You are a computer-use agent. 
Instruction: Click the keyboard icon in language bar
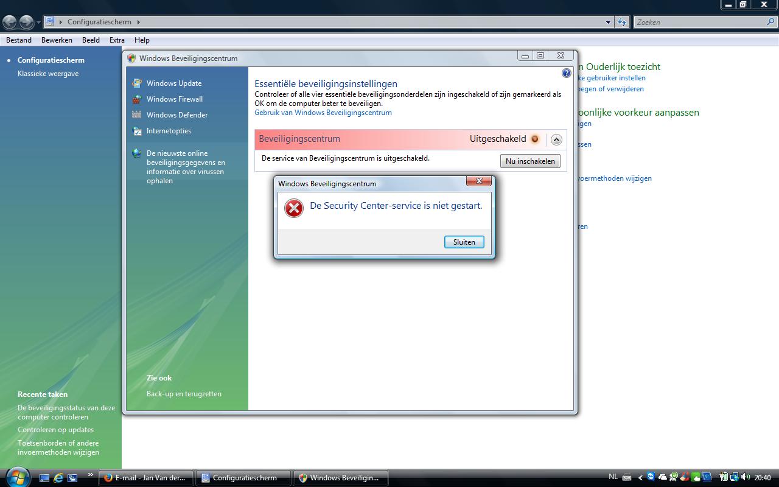click(627, 478)
